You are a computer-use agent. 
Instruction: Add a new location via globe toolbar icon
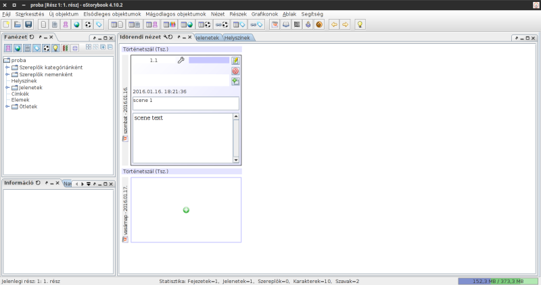tap(76, 24)
